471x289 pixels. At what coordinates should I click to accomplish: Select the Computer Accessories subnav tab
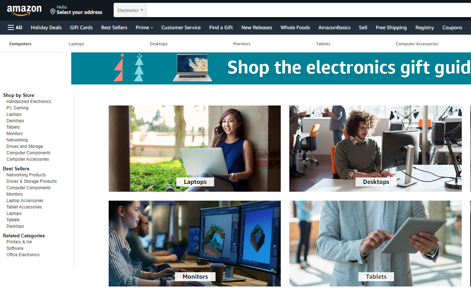417,44
